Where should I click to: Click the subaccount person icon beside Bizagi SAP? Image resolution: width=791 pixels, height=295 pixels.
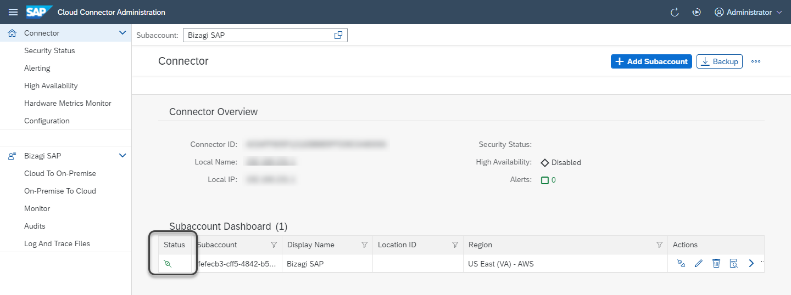[x=12, y=156]
